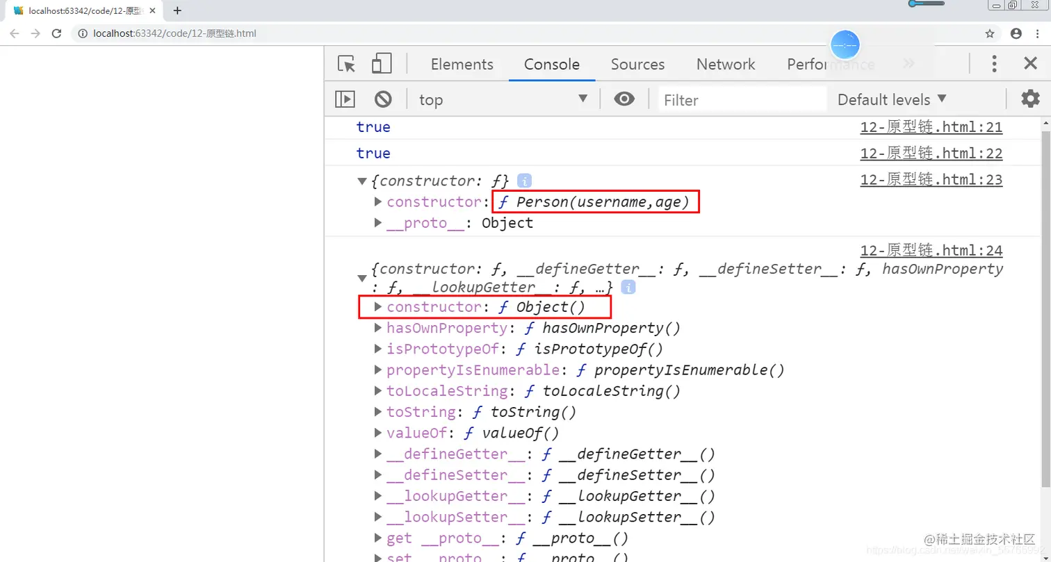Screen dimensions: 1051x562
Task: Expand constructor: f Person(username,age)
Action: click(x=378, y=202)
